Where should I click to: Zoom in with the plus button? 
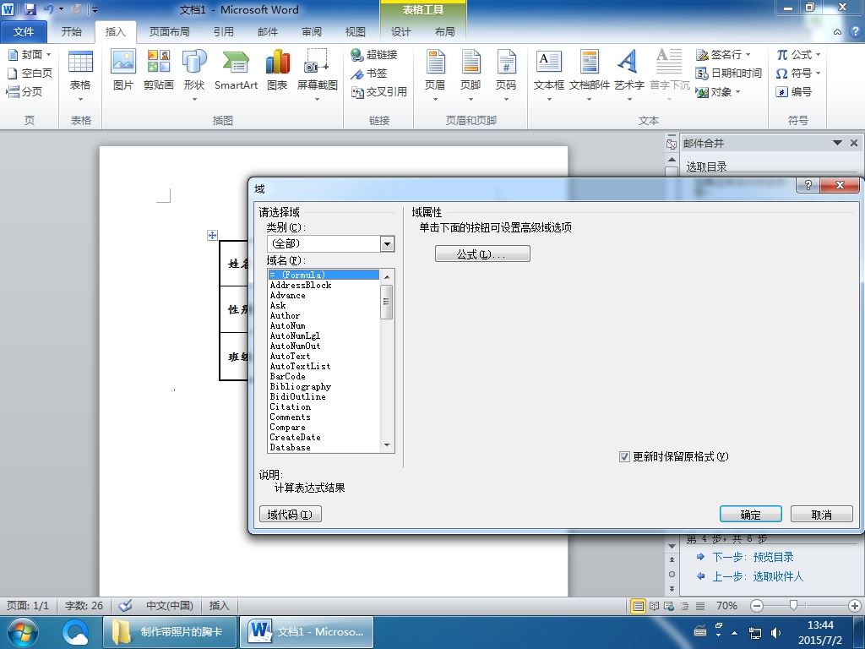[x=855, y=606]
